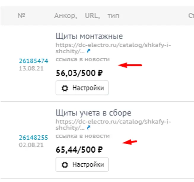The height and width of the screenshot is (182, 194).
Task: Click the тип column header
Action: [113, 15]
